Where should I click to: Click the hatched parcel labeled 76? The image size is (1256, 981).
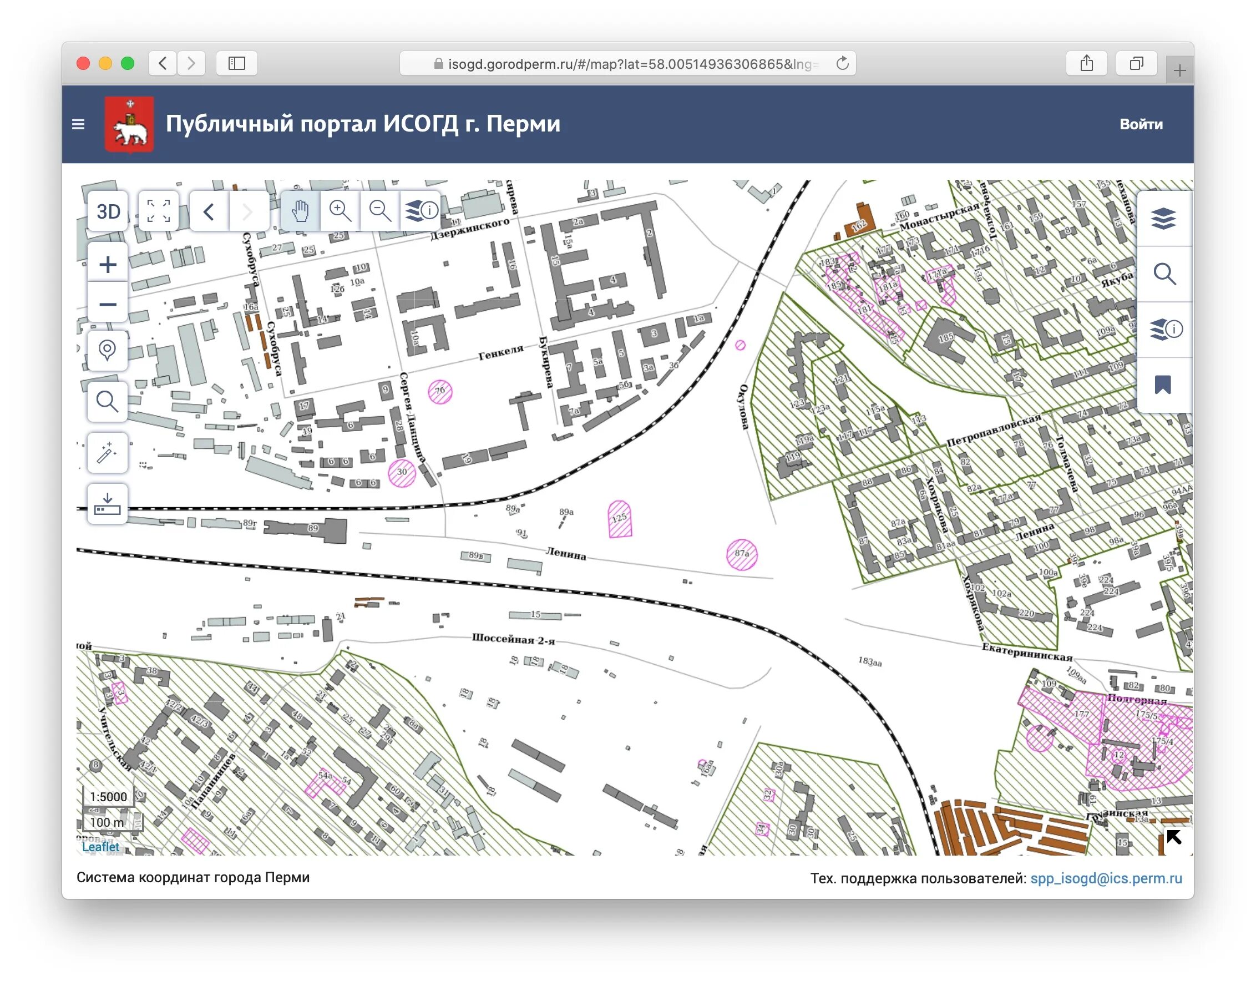pos(440,392)
